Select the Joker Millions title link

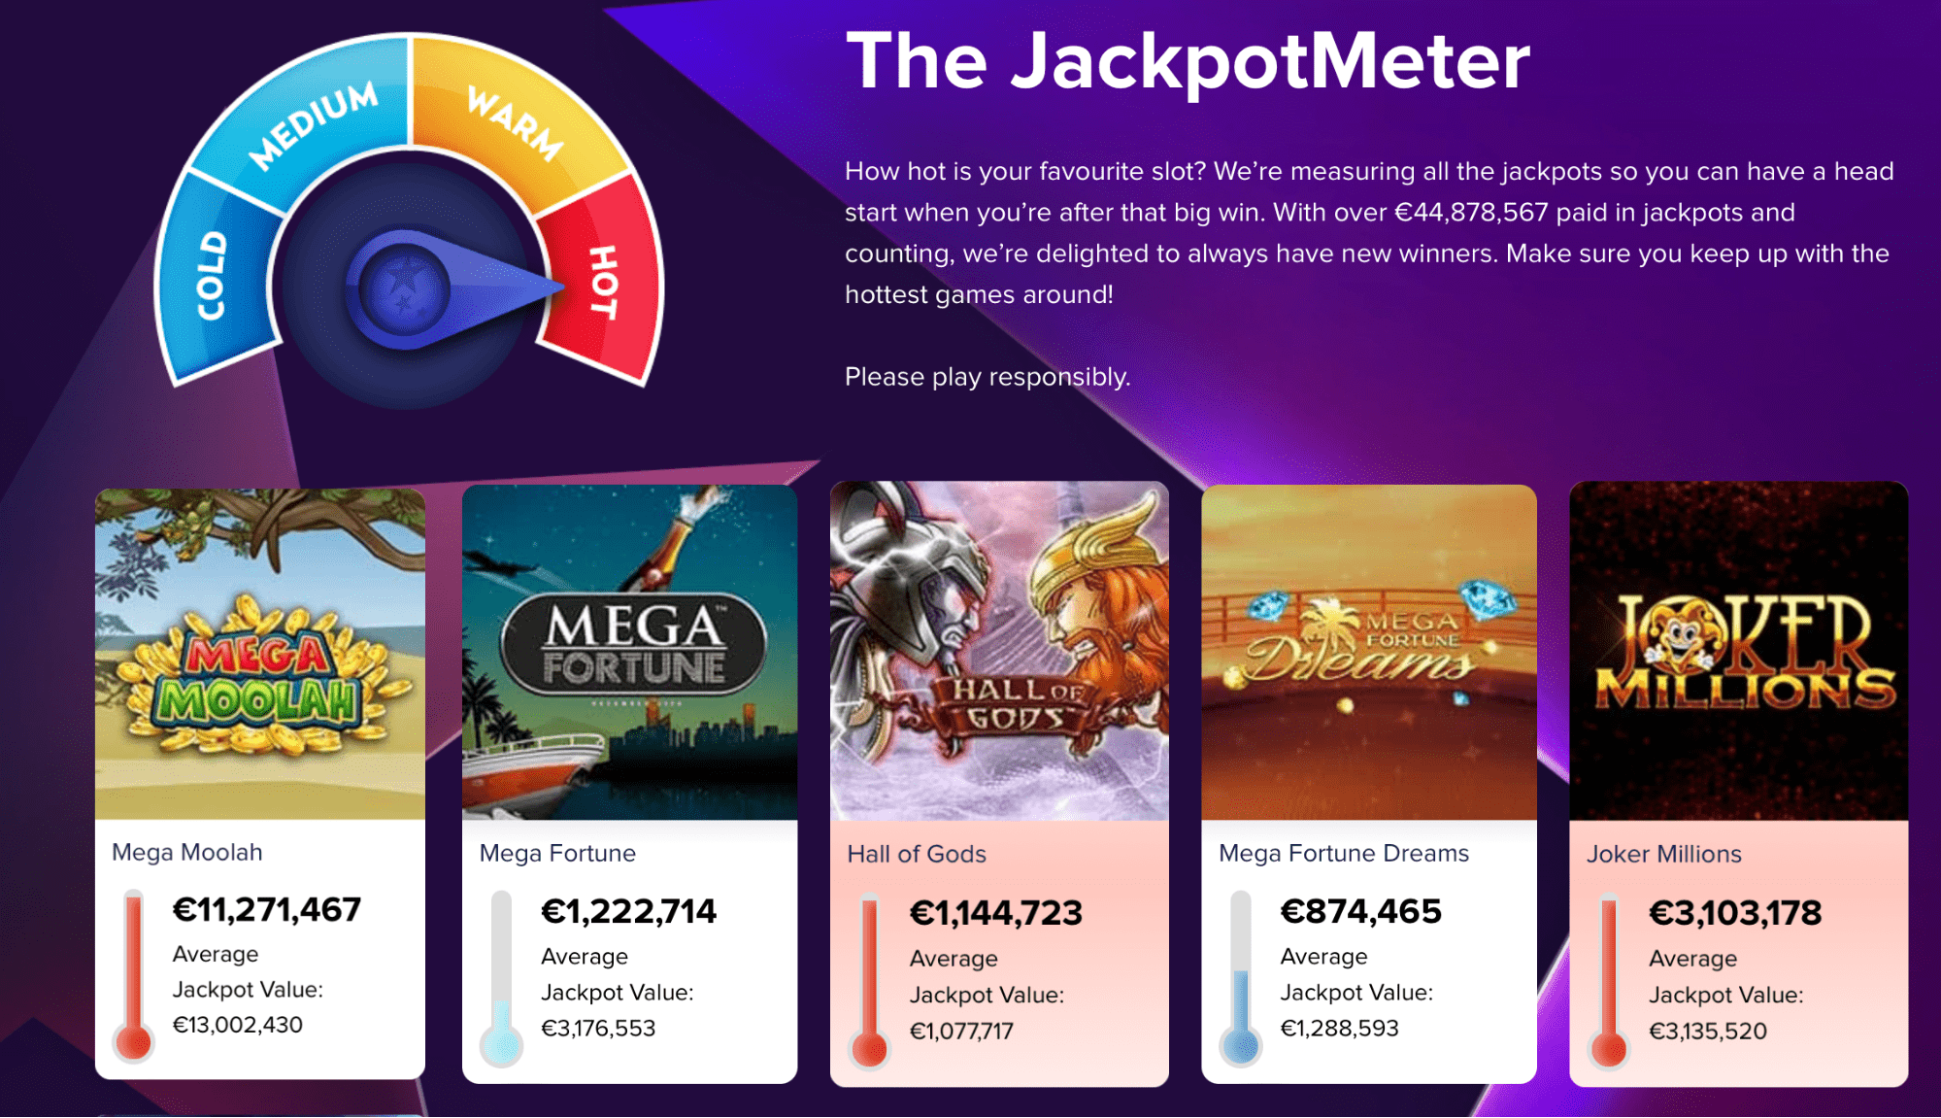1664,854
